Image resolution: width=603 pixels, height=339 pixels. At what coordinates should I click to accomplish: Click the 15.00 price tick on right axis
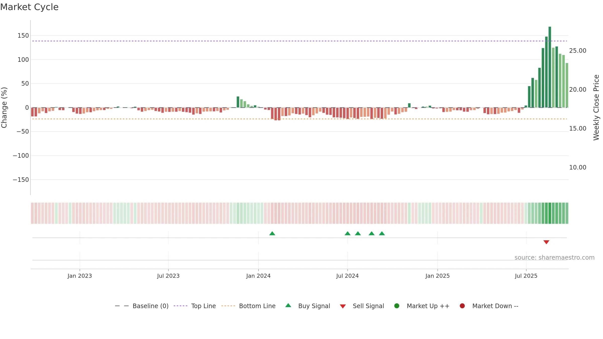[578, 129]
